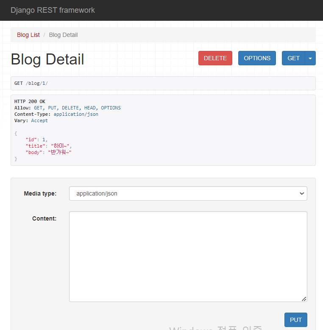Select the GET /blog/1/ request line
The width and height of the screenshot is (323, 330).
tap(31, 83)
